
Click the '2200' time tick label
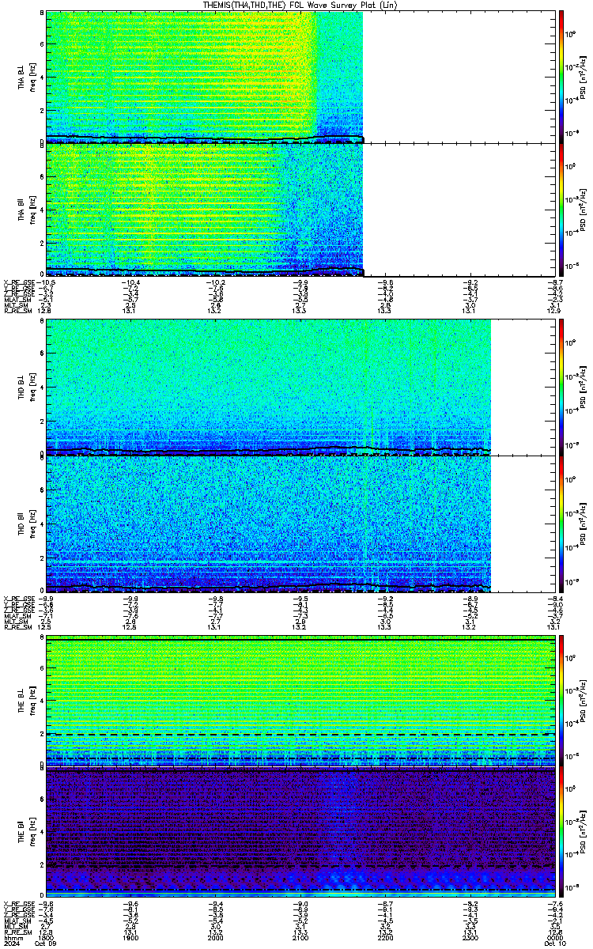pos(384,939)
